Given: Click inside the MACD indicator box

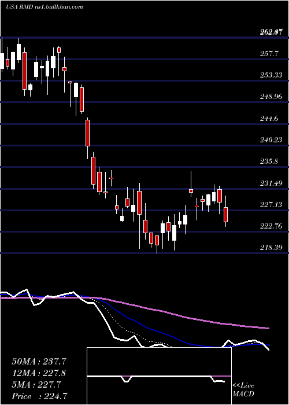Looking at the screenshot, I should coord(159,376).
